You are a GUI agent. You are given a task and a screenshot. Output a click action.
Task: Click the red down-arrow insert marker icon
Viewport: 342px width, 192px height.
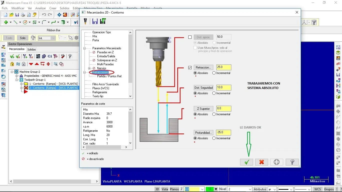click(x=31, y=64)
